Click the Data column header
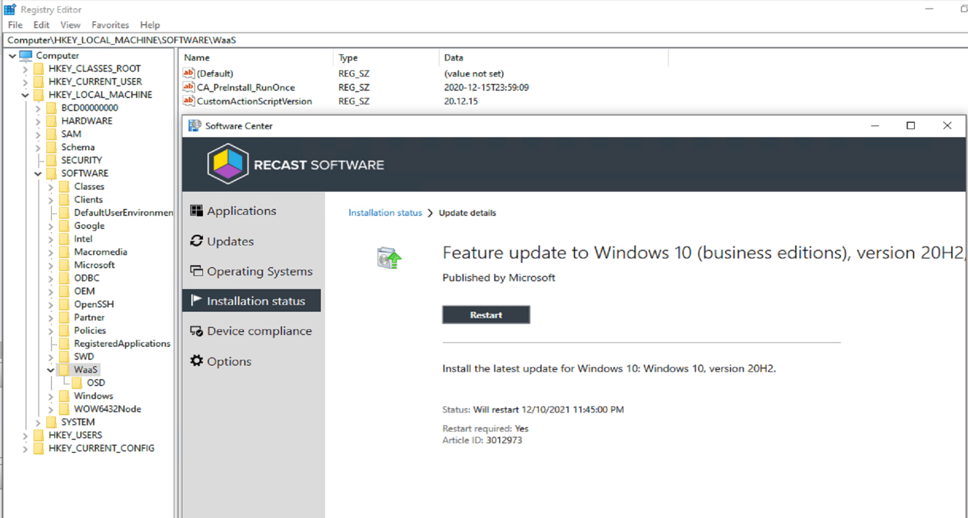Image resolution: width=968 pixels, height=518 pixels. tap(453, 58)
